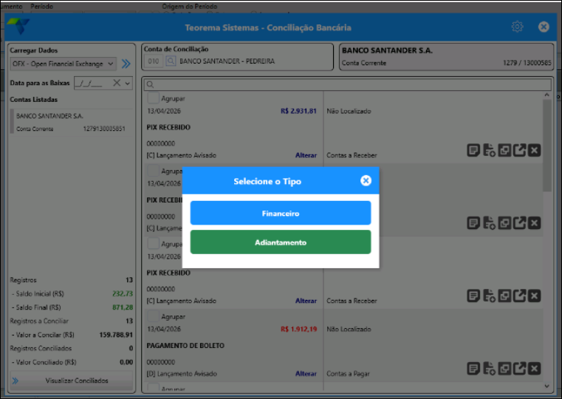Viewport: 562px width, 399px height.
Task: Click the Saldo Inicial value 232,73
Action: pyautogui.click(x=122, y=293)
